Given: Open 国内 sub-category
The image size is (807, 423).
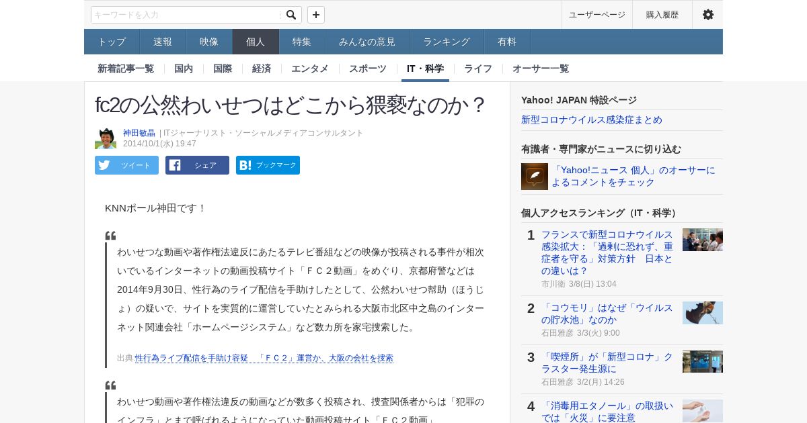Looking at the screenshot, I should pos(184,68).
